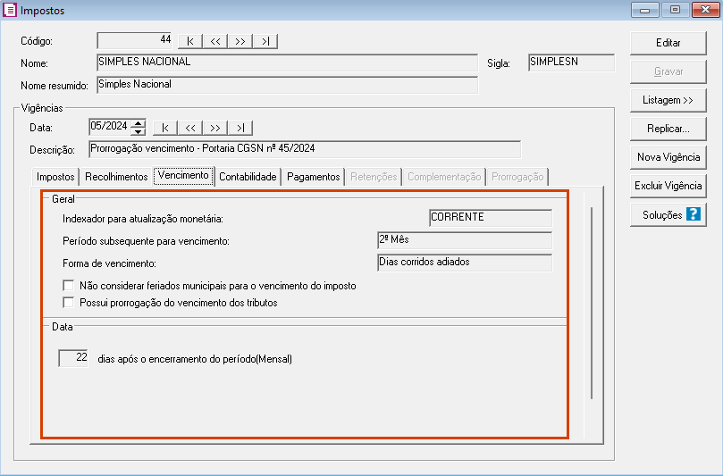Minimize the Impostos window

tap(644, 10)
